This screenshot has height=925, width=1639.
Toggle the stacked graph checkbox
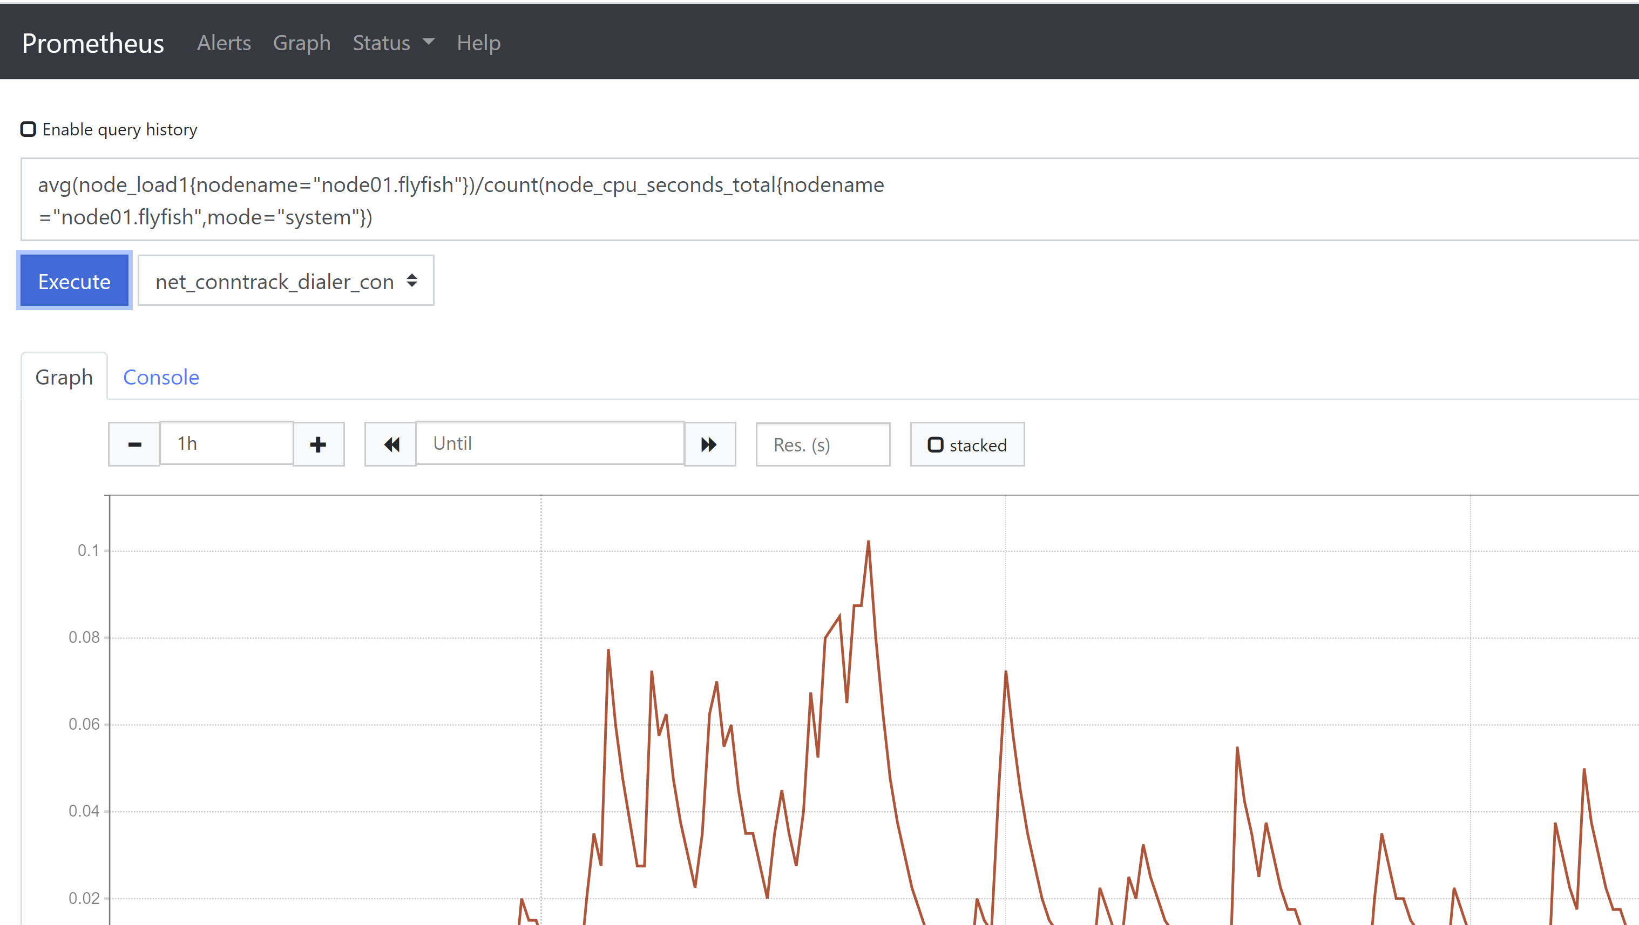click(x=935, y=444)
